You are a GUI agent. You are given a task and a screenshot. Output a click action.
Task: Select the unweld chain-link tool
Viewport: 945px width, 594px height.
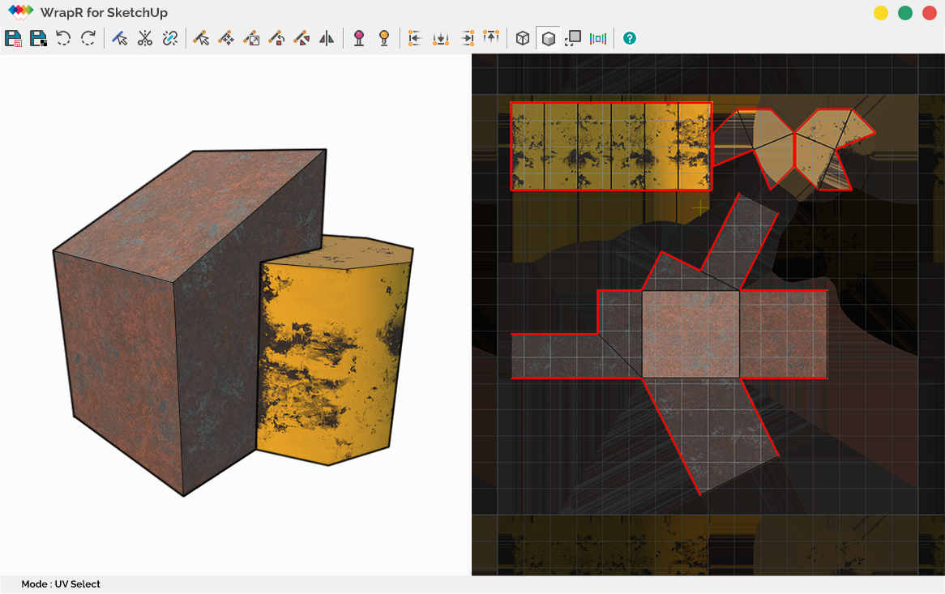pos(169,37)
